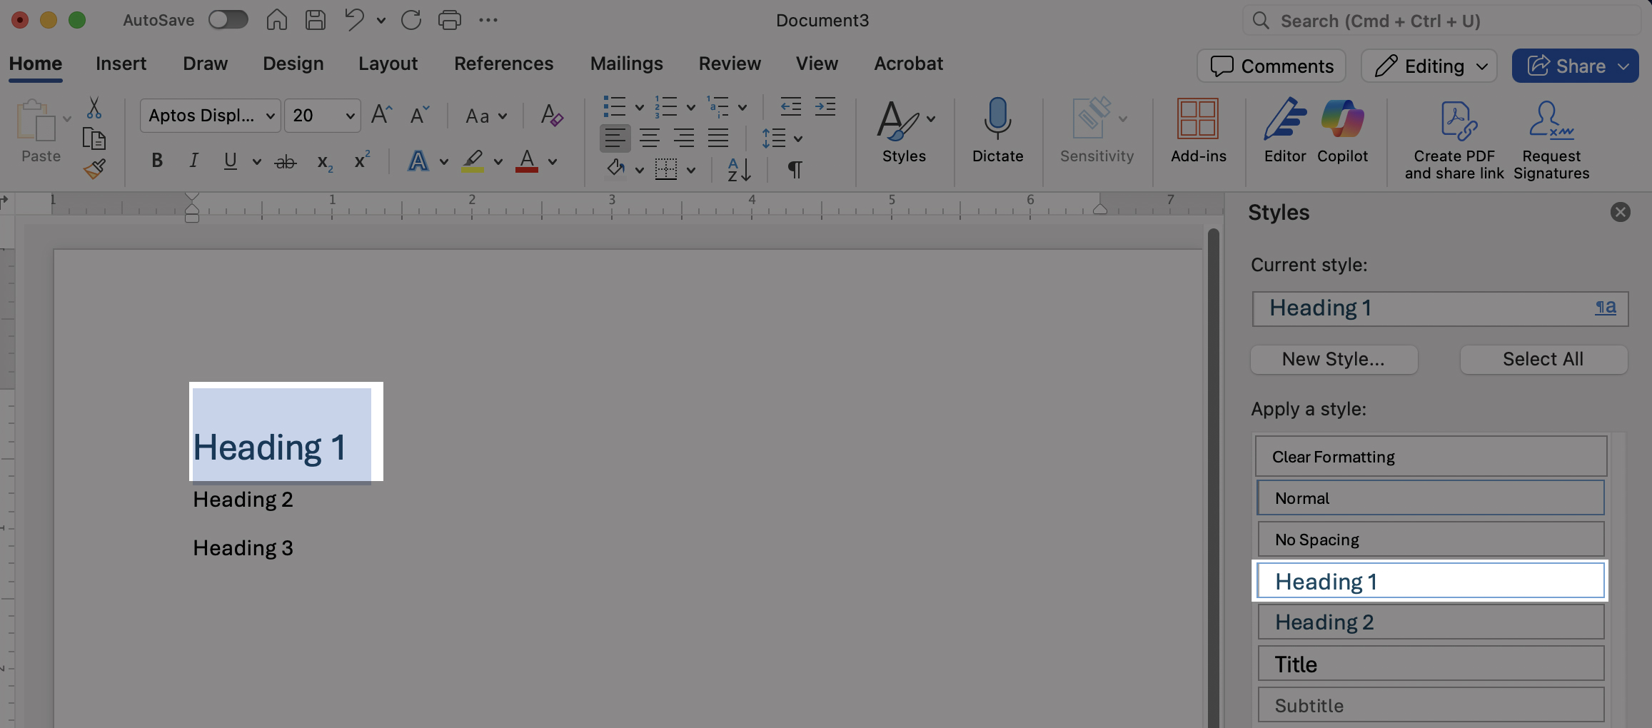Viewport: 1652px width, 728px height.
Task: Click the Clear Formatting eraser icon
Action: (551, 115)
